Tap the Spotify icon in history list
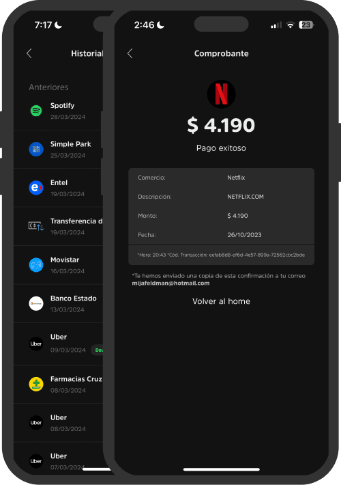 point(36,111)
